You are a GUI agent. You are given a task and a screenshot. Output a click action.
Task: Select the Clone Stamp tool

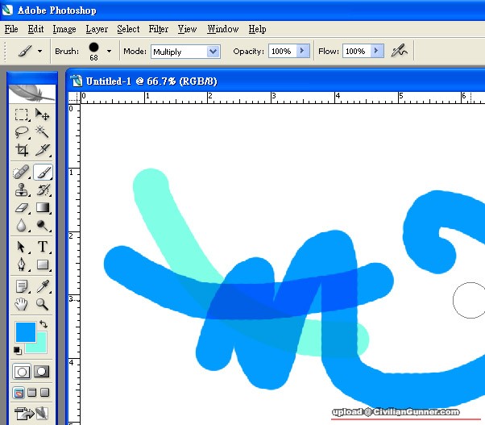(23, 190)
